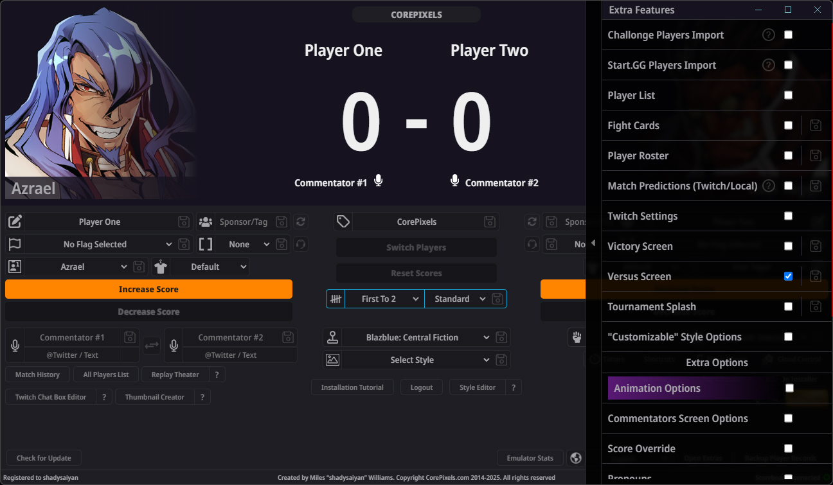833x485 pixels.
Task: Open the Blazblue: Central Fiction game dropdown
Action: tap(416, 337)
